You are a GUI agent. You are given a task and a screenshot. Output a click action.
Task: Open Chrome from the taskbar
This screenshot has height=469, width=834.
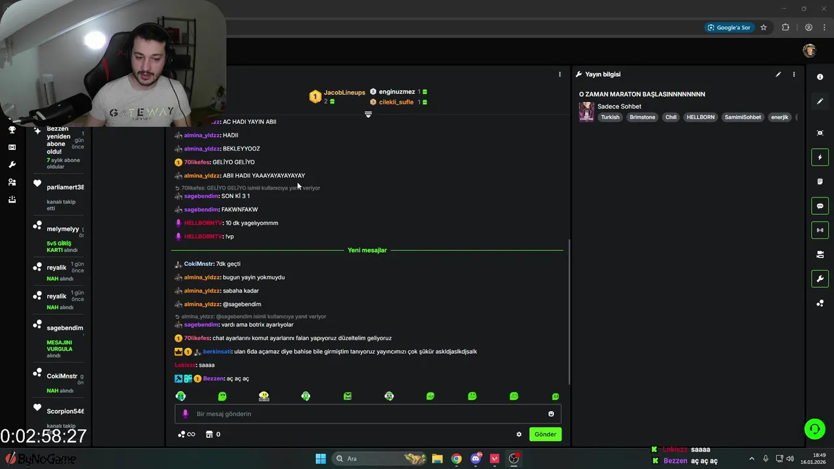[x=457, y=459]
